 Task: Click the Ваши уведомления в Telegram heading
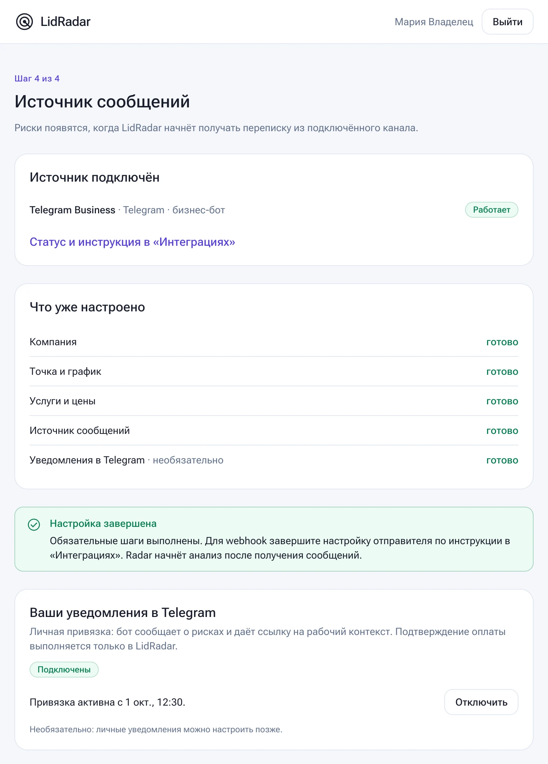pos(123,613)
